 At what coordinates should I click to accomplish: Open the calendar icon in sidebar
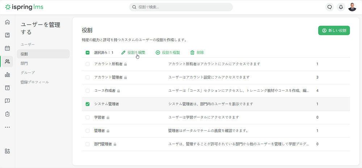tap(7, 48)
